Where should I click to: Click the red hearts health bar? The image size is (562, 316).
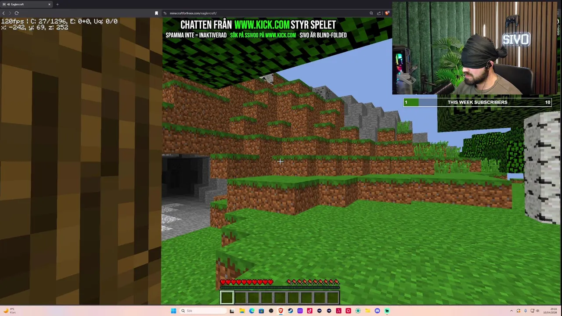pos(246,282)
